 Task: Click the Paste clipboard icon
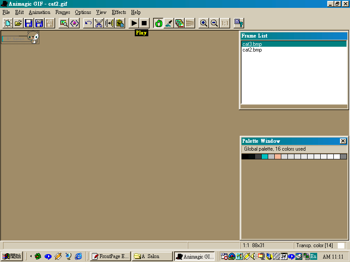[x=120, y=23]
